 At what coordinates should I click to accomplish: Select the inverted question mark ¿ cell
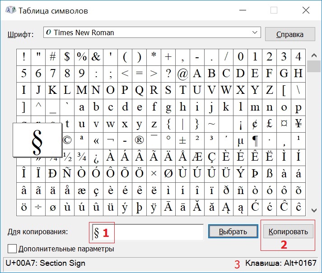(x=96, y=157)
